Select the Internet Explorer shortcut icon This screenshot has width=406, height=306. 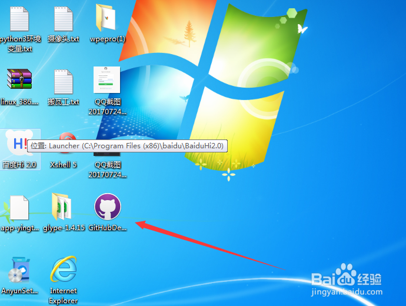[x=64, y=269]
